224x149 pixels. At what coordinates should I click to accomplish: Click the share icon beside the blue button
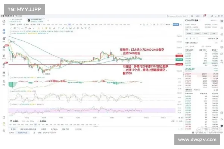click(181, 25)
